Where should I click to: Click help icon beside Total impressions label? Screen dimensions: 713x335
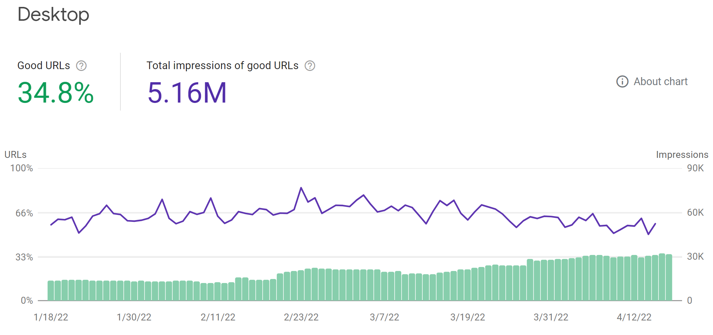tap(310, 66)
